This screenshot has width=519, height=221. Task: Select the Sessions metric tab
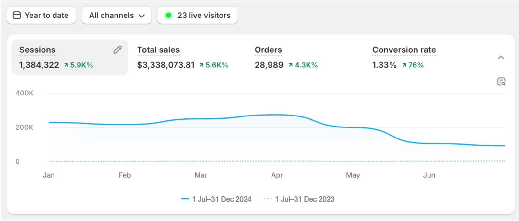(x=37, y=50)
